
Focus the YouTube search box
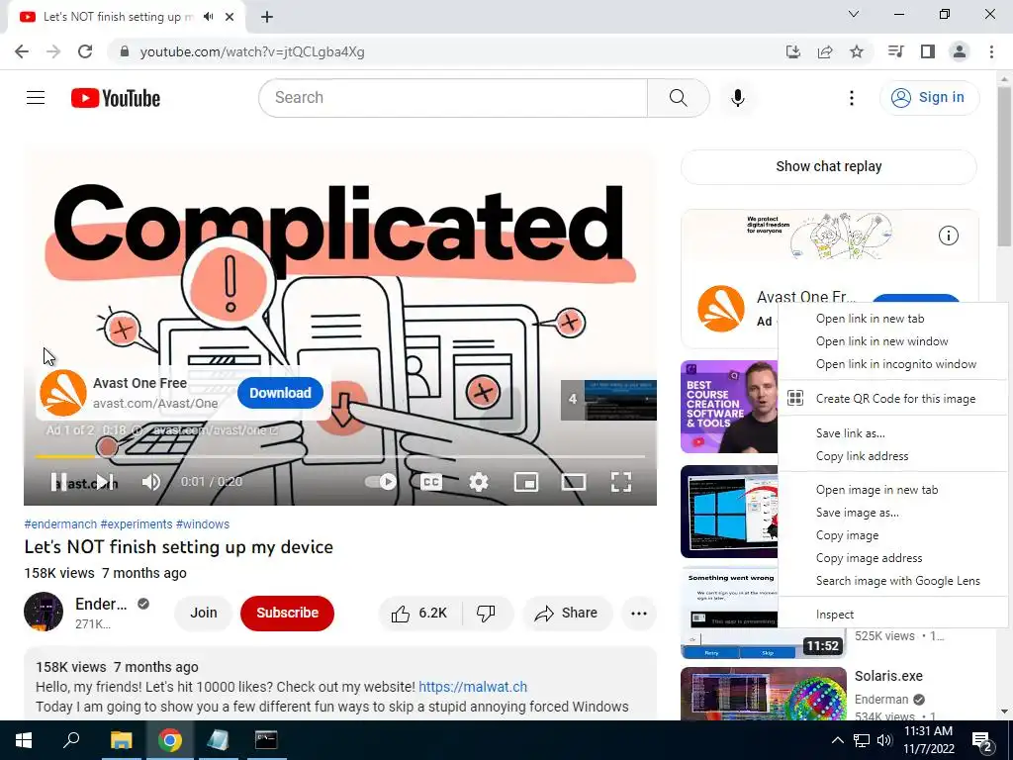click(x=453, y=98)
